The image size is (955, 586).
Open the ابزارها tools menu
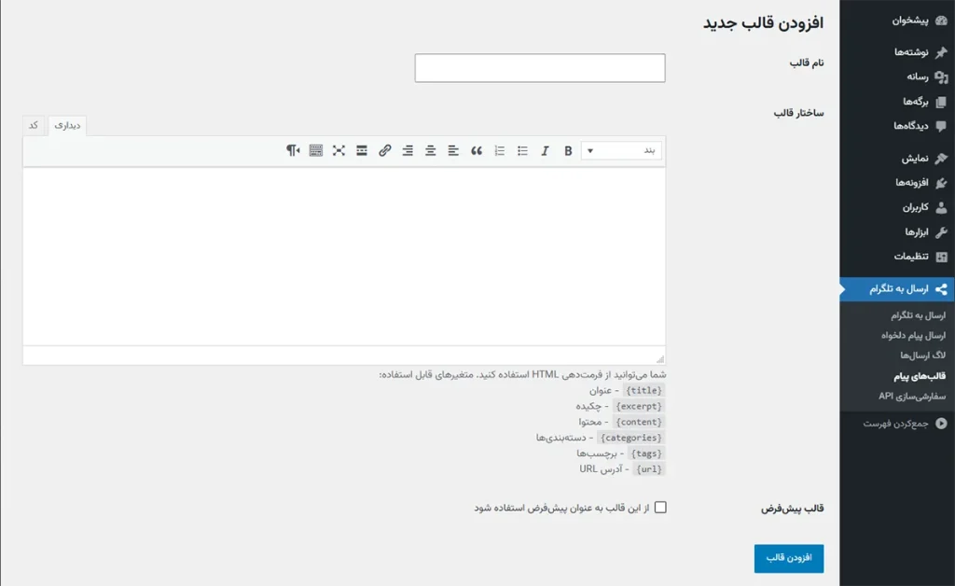click(x=897, y=232)
